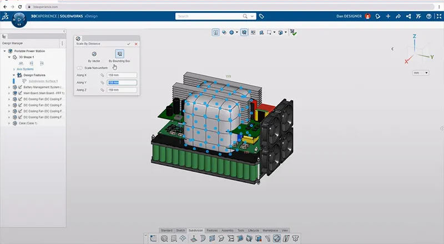The width and height of the screenshot is (444, 244).
Task: Switch to the Marketplace tab
Action: point(270,230)
